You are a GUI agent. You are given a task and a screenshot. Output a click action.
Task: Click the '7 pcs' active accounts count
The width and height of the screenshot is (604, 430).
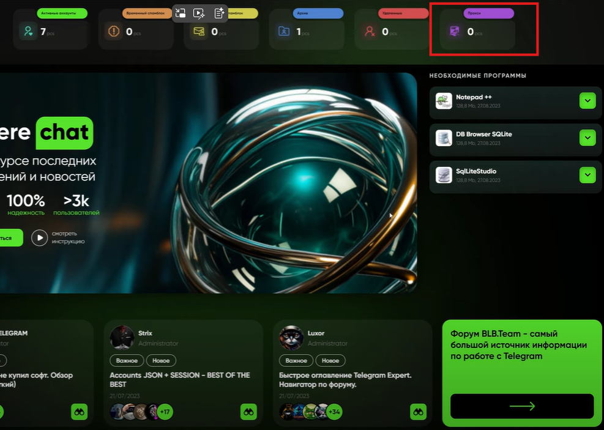click(x=47, y=32)
